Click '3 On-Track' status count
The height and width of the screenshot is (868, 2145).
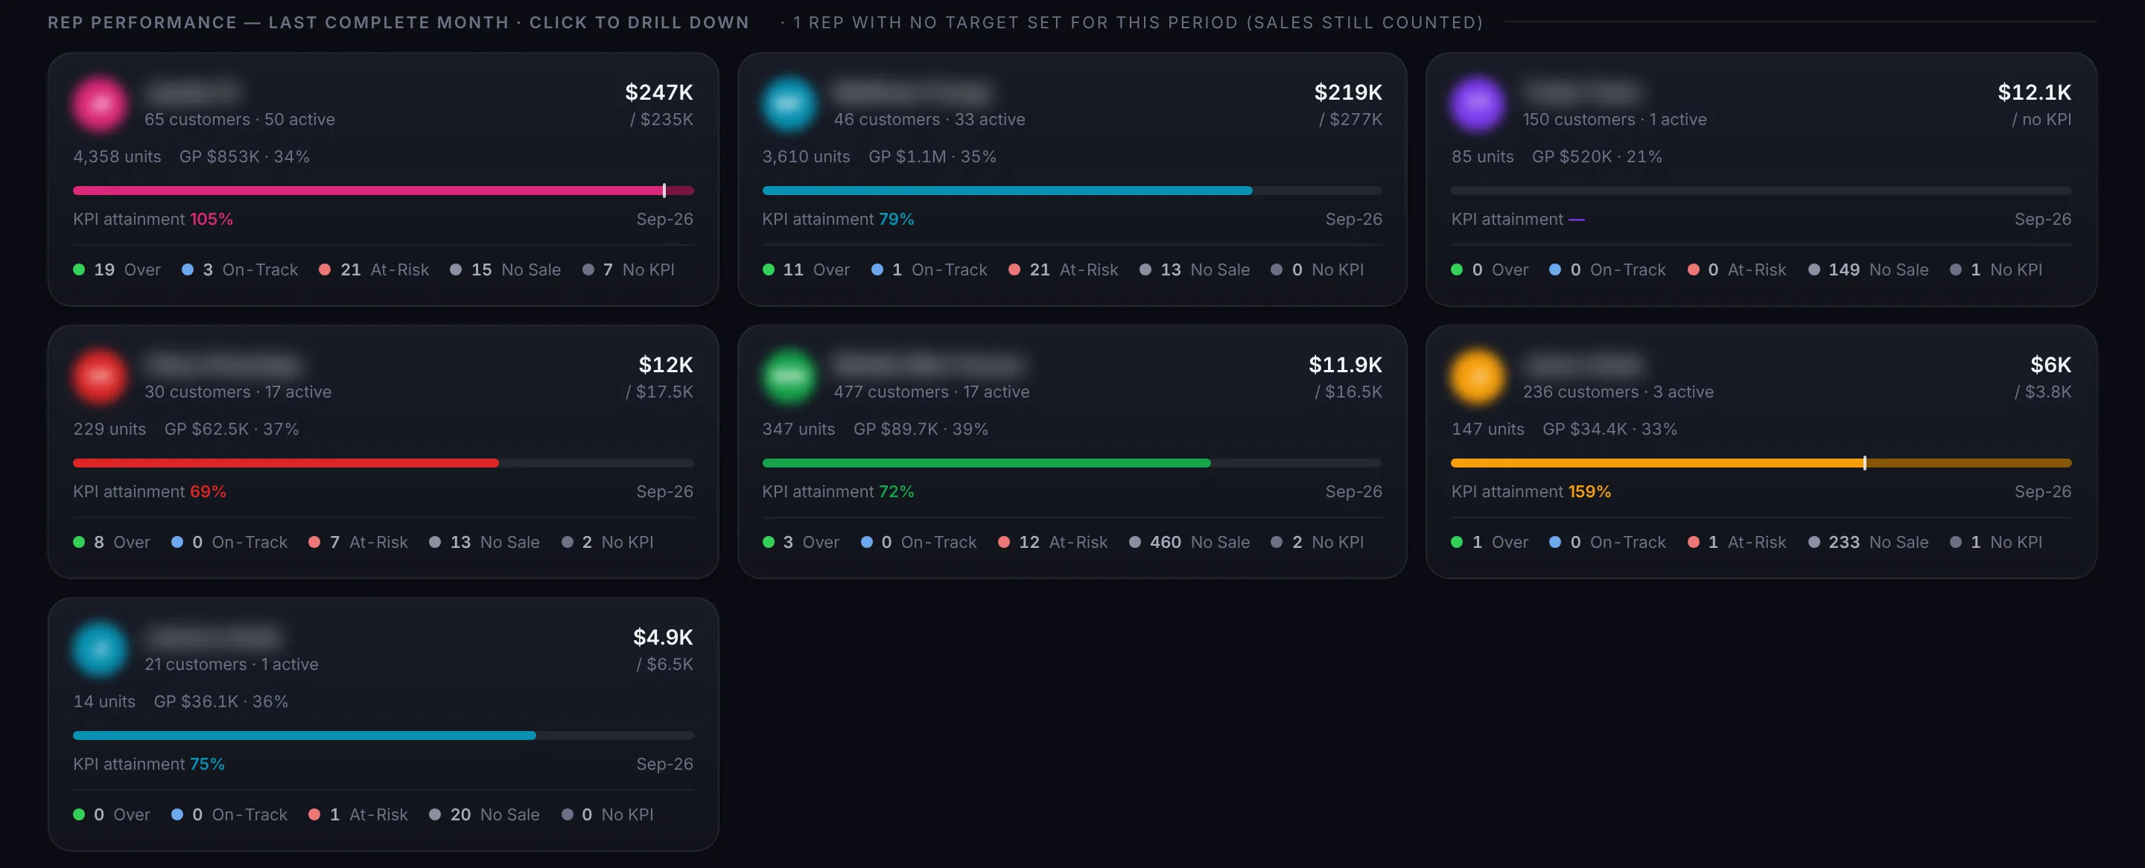click(240, 269)
